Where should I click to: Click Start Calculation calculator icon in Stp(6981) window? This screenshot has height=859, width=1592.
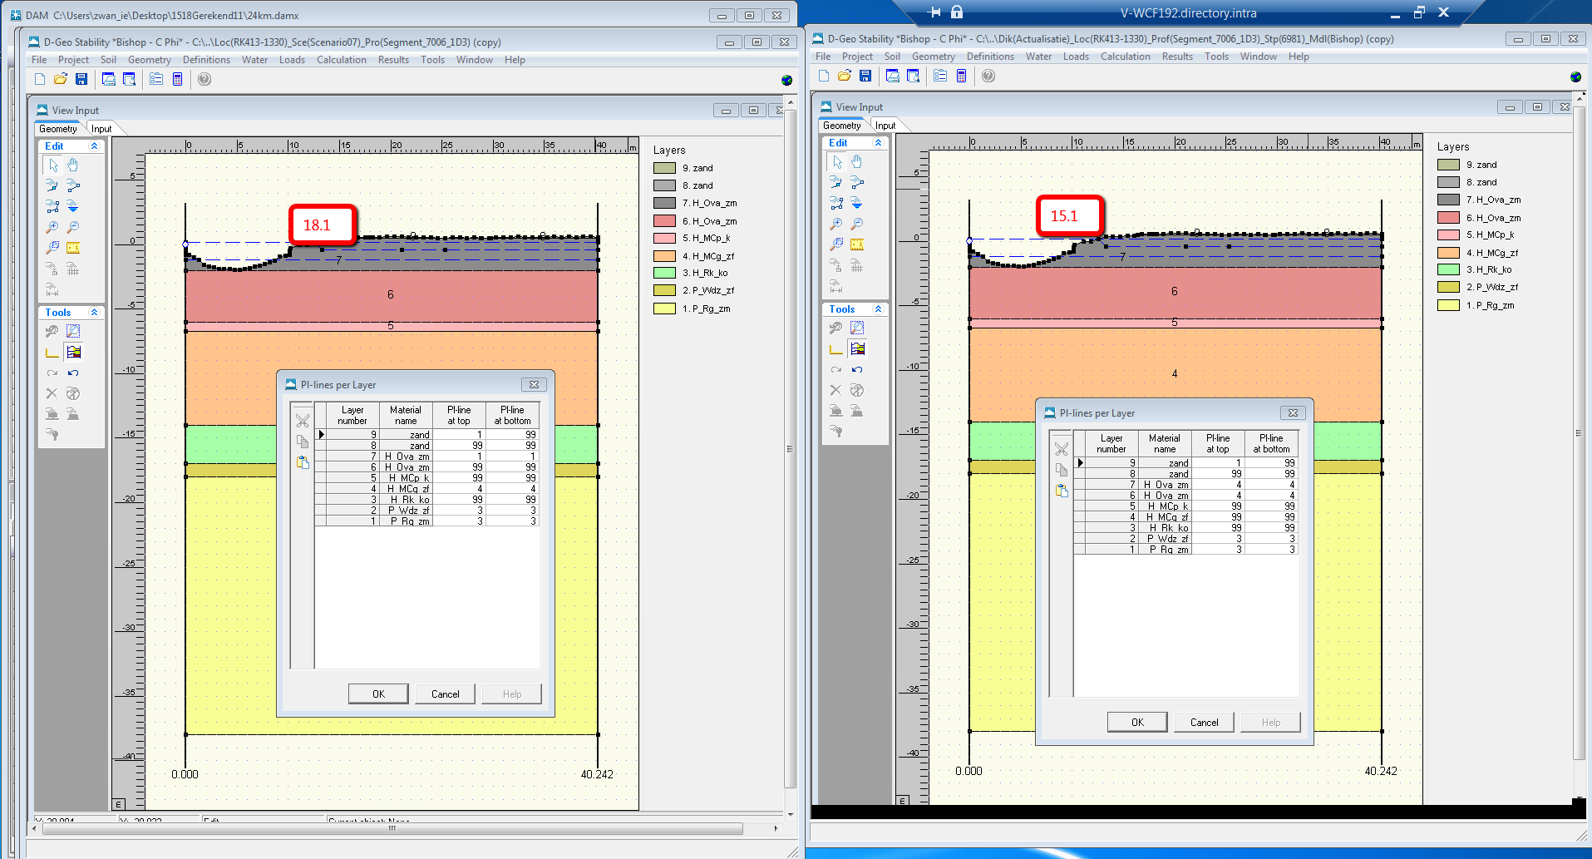(x=961, y=76)
